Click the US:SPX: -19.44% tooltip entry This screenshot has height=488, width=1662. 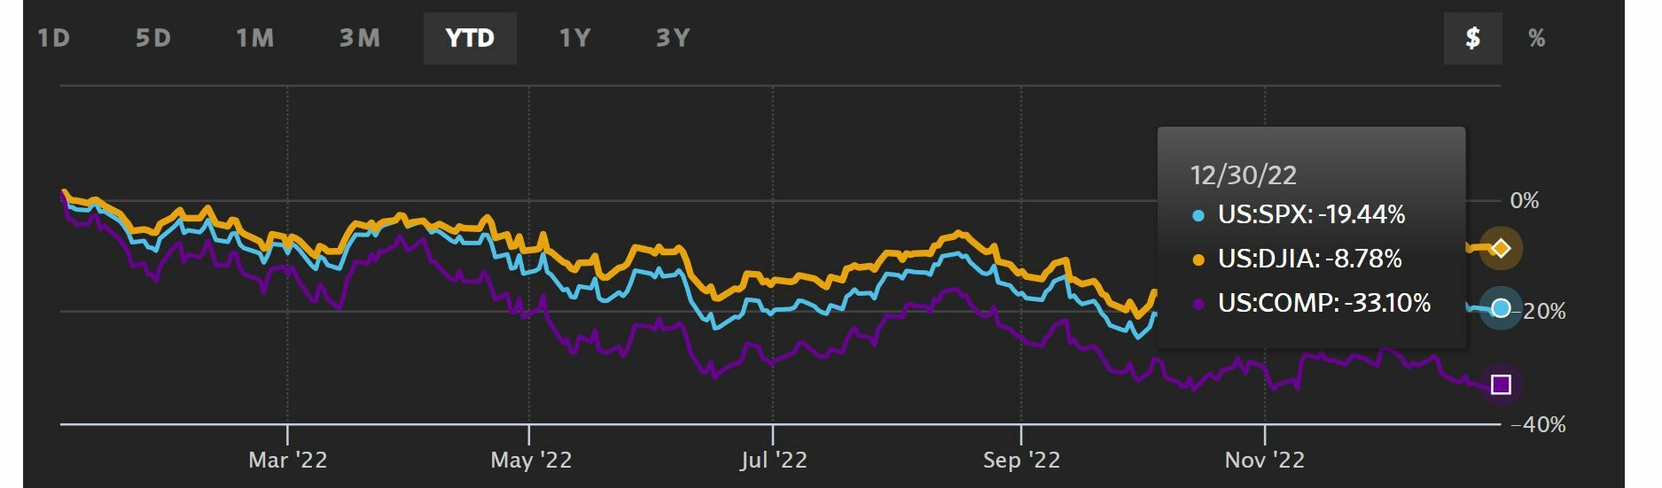(x=1312, y=214)
